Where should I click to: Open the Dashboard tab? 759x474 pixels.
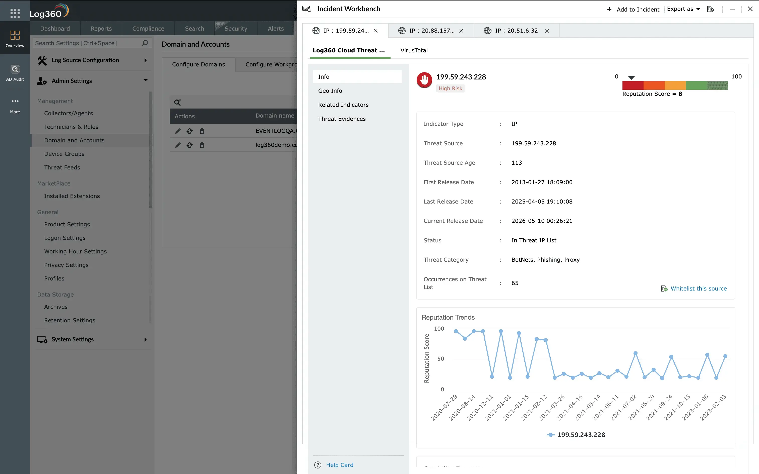pos(55,29)
